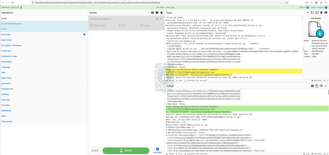329x155 pixels.
Task: Expand Public Key category
Action: [44, 51]
